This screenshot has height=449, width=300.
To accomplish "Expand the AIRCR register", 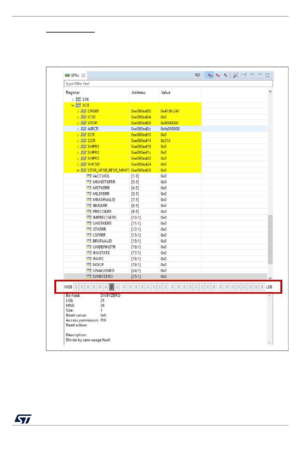I will (x=78, y=129).
